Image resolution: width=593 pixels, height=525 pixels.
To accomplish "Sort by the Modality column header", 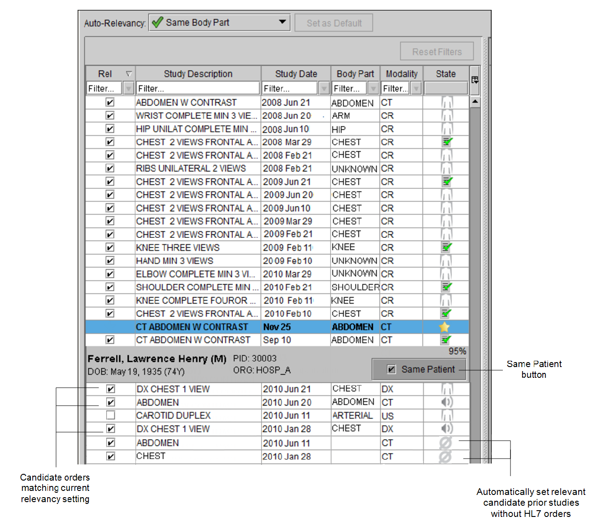I will point(401,74).
